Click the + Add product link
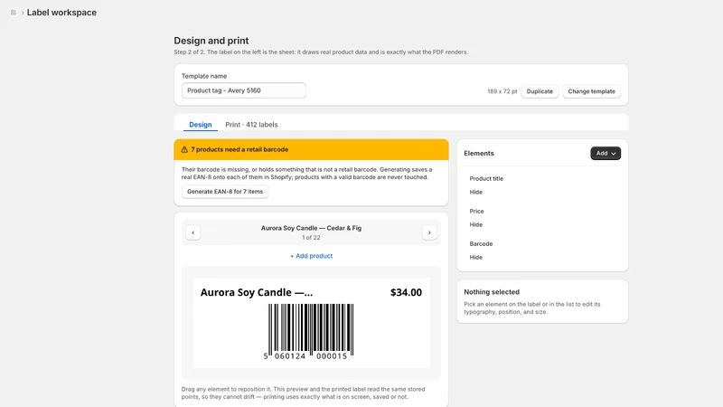 [311, 256]
